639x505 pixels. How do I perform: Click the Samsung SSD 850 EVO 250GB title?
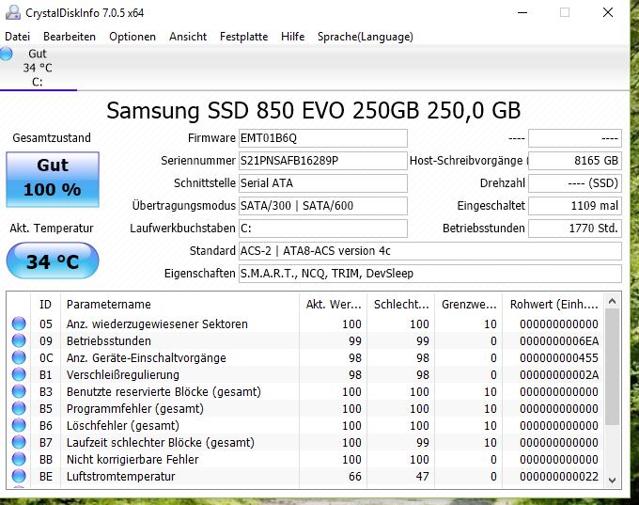point(313,111)
